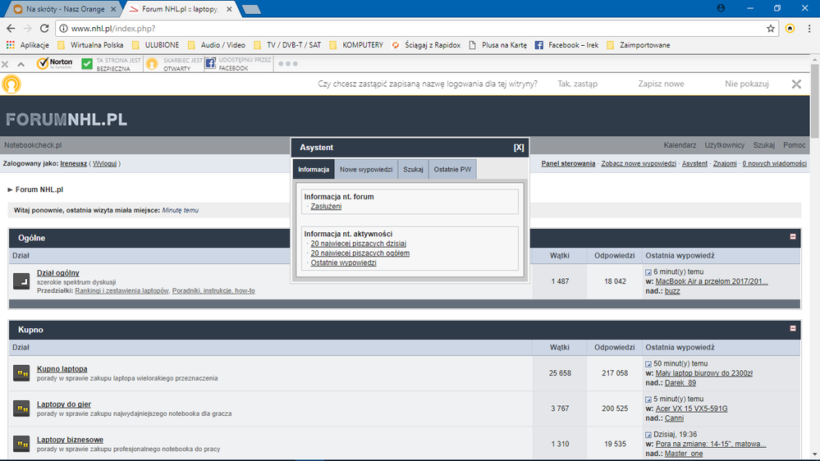Open Zaimportowane bookmark folder
The image size is (820, 461).
pos(638,45)
